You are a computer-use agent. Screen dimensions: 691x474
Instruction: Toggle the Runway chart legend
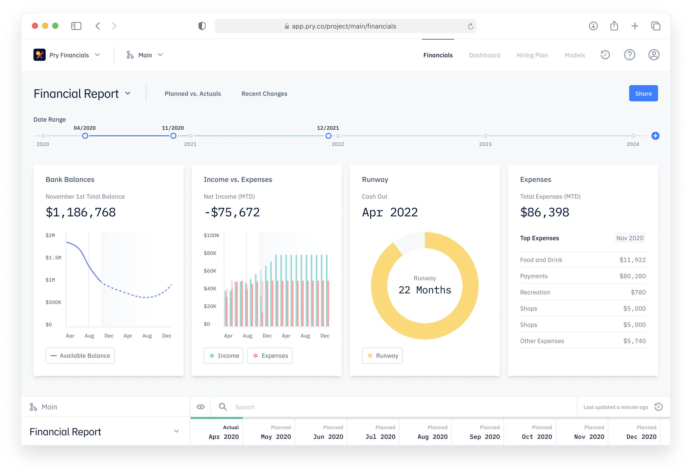click(382, 355)
